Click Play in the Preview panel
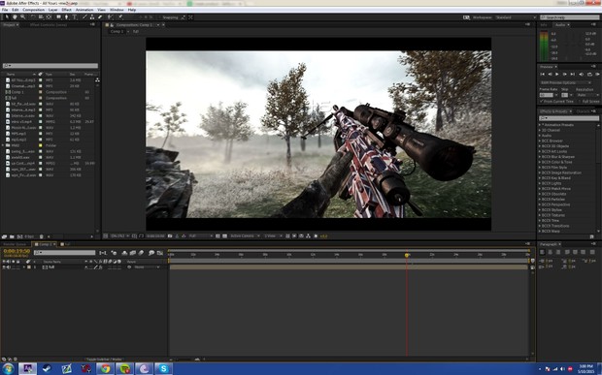 [557, 75]
